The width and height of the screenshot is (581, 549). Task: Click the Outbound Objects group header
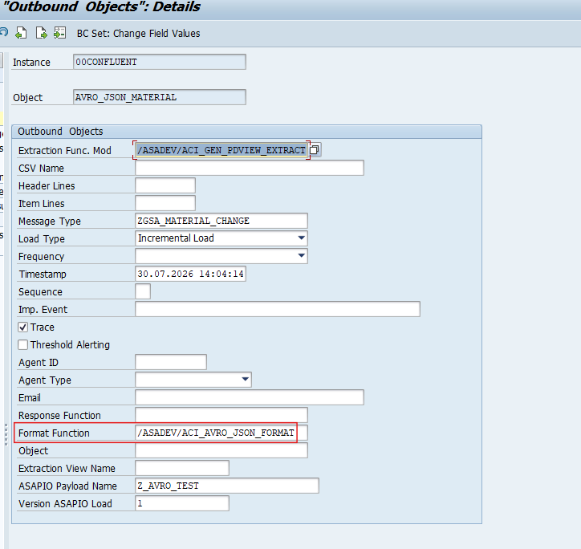pyautogui.click(x=246, y=132)
